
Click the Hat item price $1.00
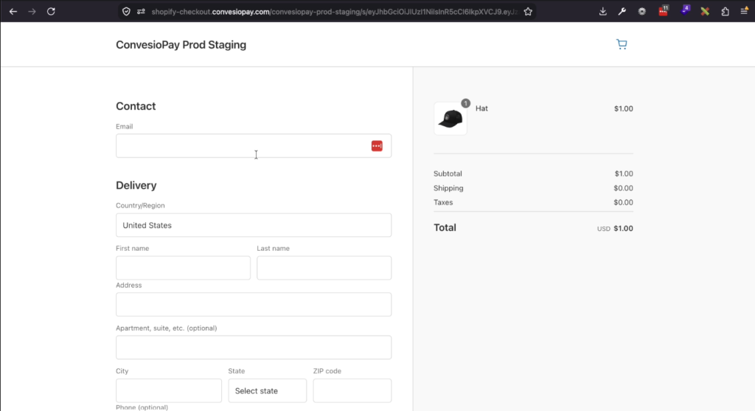coord(624,109)
